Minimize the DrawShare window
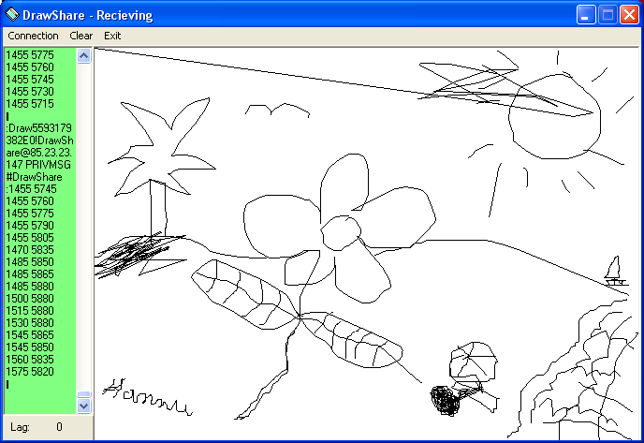644x443 pixels. pyautogui.click(x=585, y=15)
